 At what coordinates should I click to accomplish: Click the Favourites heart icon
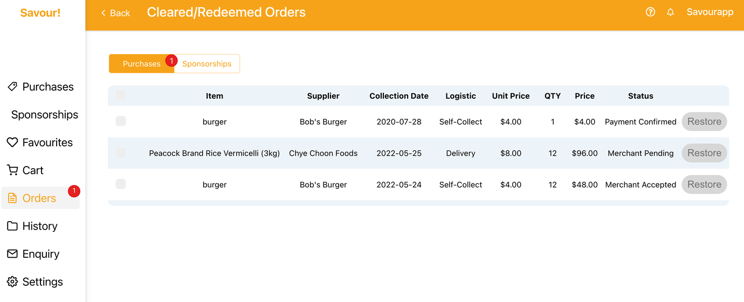pyautogui.click(x=12, y=142)
